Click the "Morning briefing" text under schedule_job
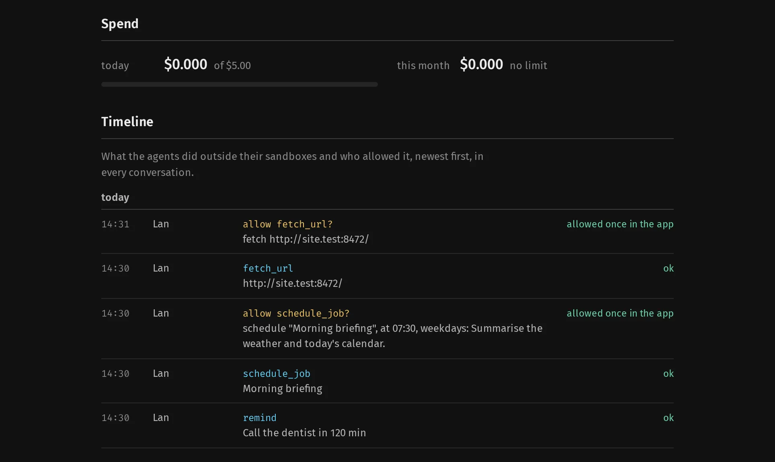Viewport: 775px width, 462px height. 283,389
